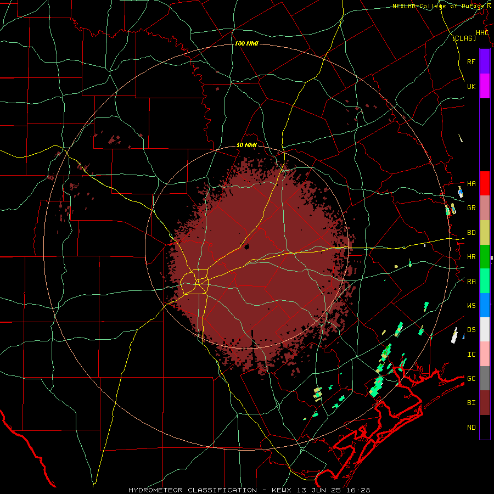Click the IC legend label
Image resolution: width=494 pixels, height=494 pixels.
coord(471,355)
